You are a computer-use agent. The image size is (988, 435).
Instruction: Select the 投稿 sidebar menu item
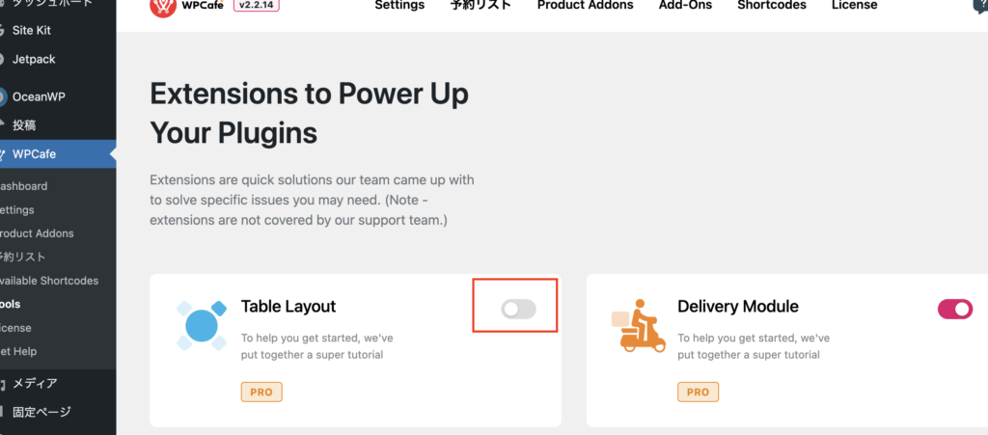coord(24,125)
